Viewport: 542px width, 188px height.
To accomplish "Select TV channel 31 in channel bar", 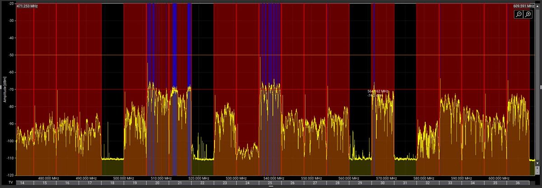I will [405, 183].
